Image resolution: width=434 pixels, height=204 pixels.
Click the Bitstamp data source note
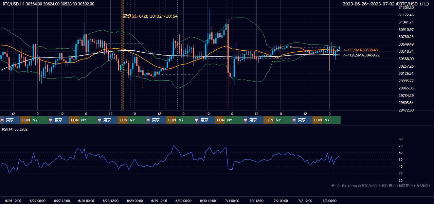coord(381,186)
